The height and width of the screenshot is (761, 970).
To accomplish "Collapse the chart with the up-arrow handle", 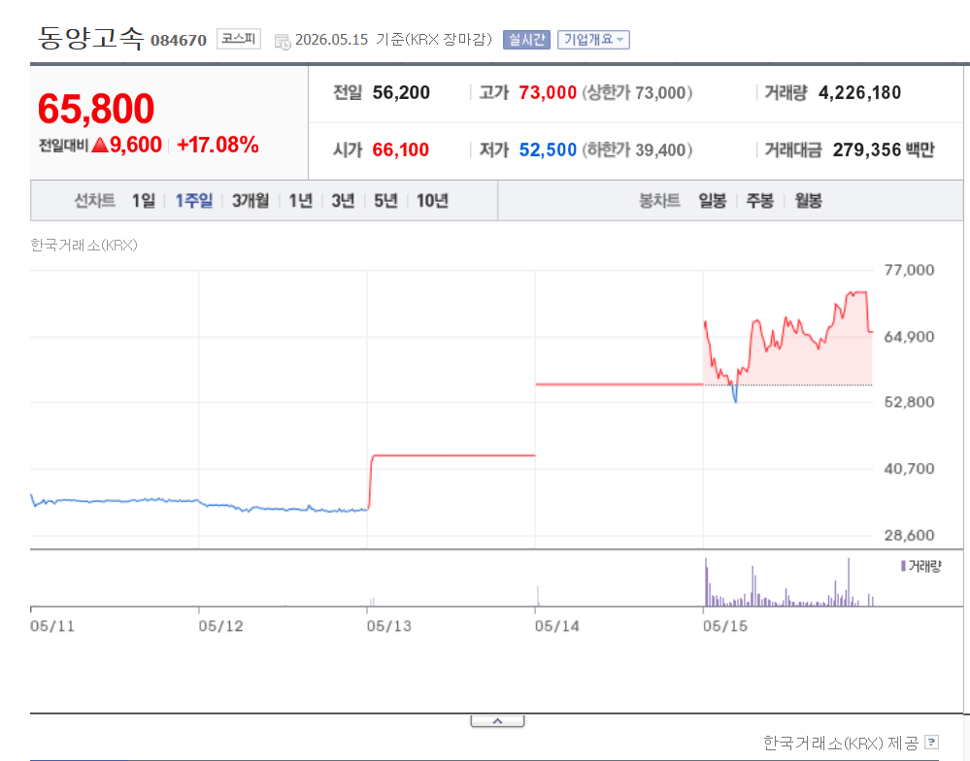I will tap(497, 721).
